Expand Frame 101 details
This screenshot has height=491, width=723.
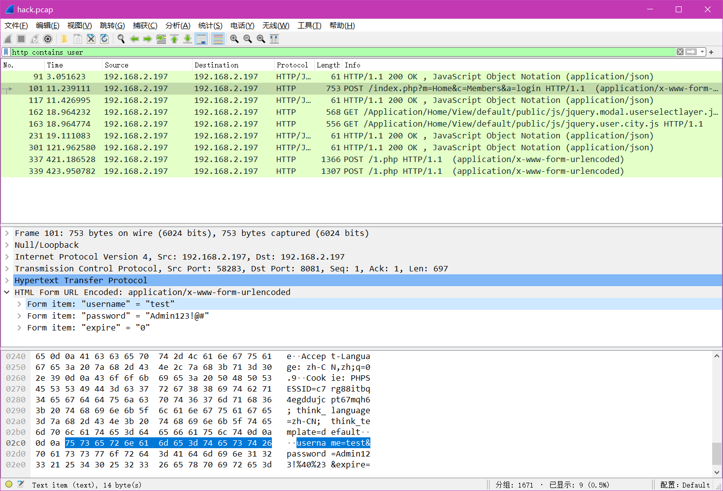click(x=7, y=233)
